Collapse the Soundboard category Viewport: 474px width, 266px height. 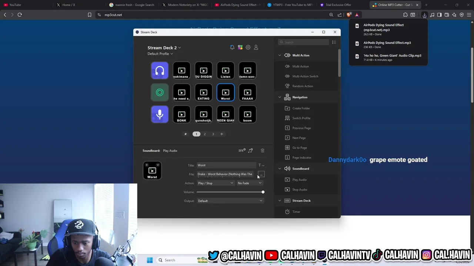pos(280,168)
